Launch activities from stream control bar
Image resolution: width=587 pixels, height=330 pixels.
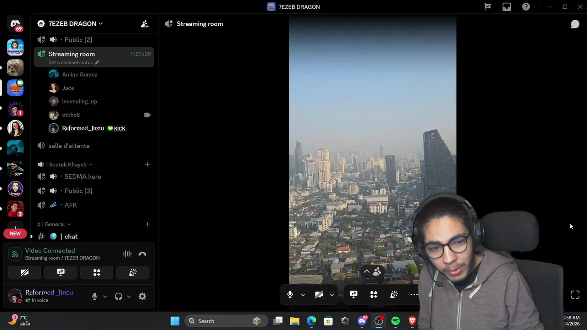374,295
